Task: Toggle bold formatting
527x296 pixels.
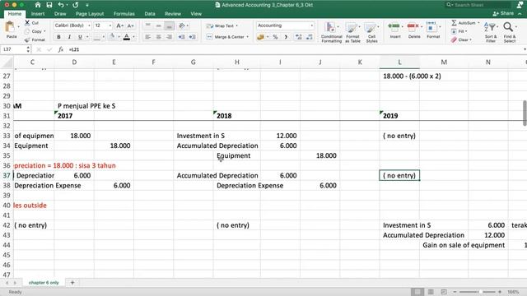Action: pyautogui.click(x=58, y=37)
